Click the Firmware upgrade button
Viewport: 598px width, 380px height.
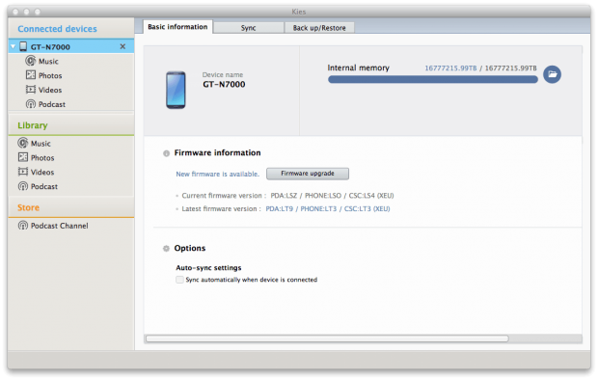pos(308,174)
